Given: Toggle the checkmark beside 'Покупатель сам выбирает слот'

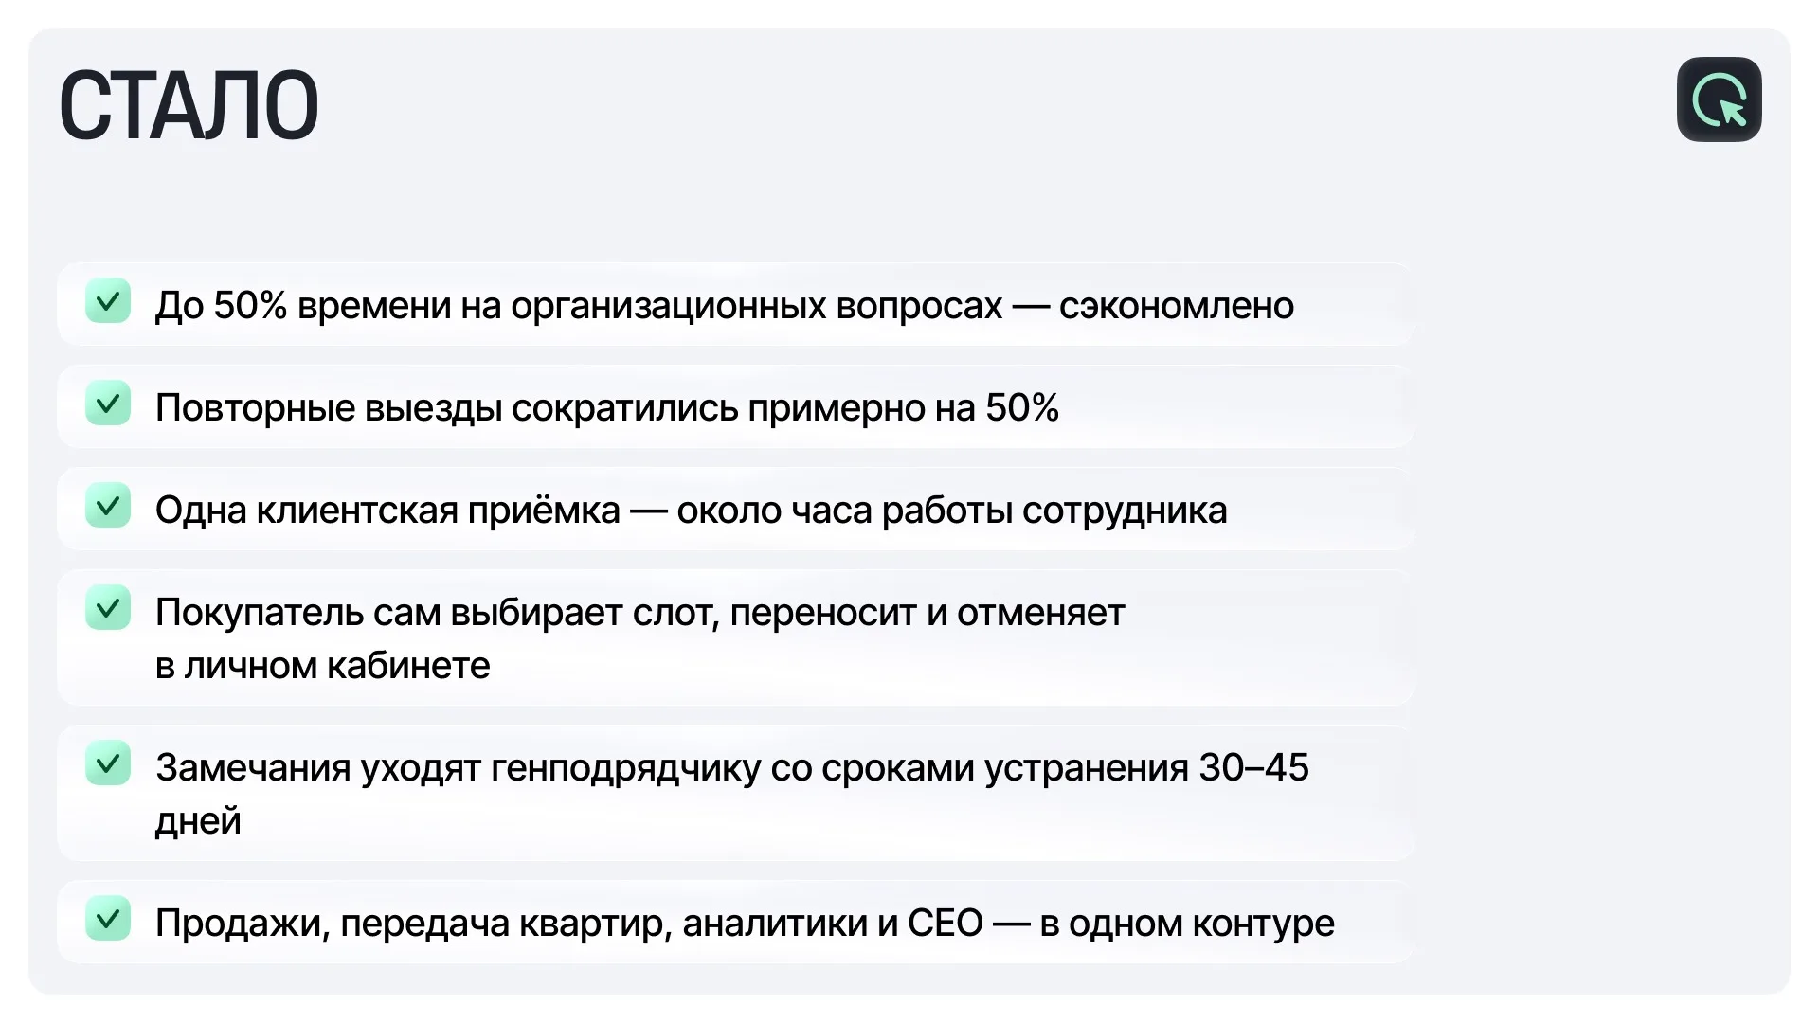Looking at the screenshot, I should pyautogui.click(x=108, y=608).
